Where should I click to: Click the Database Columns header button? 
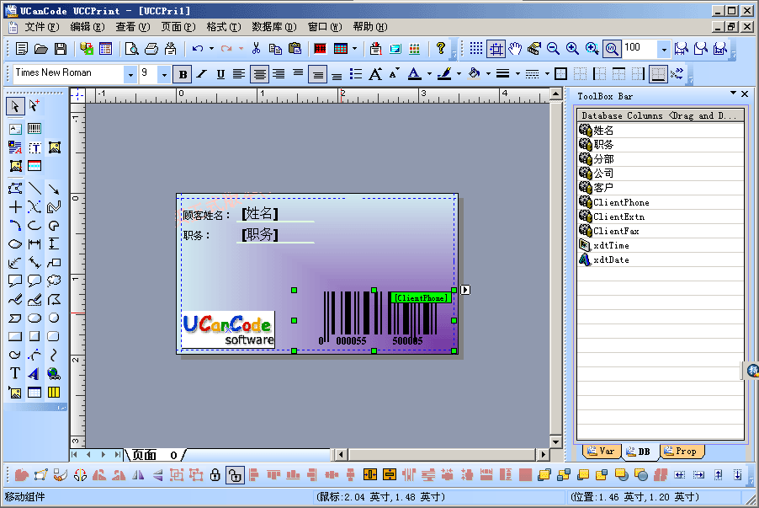661,115
